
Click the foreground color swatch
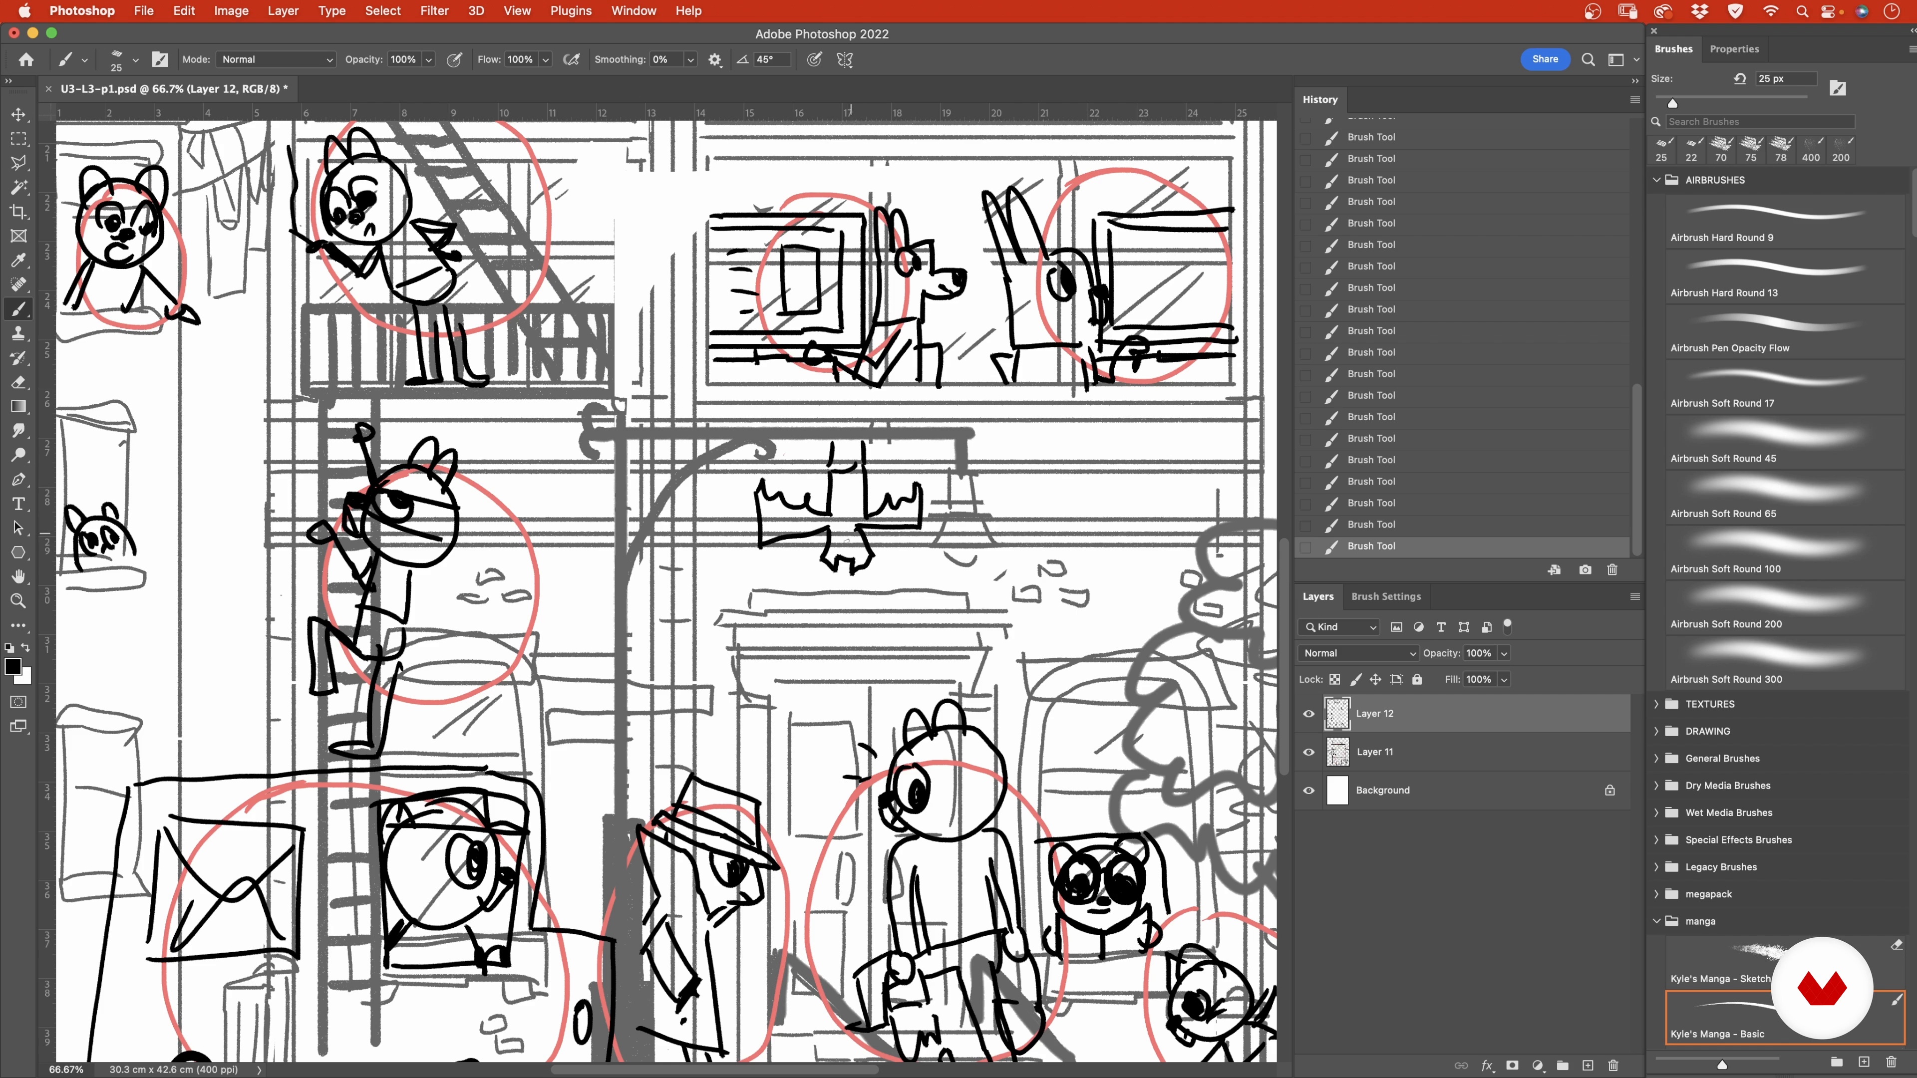[x=12, y=666]
